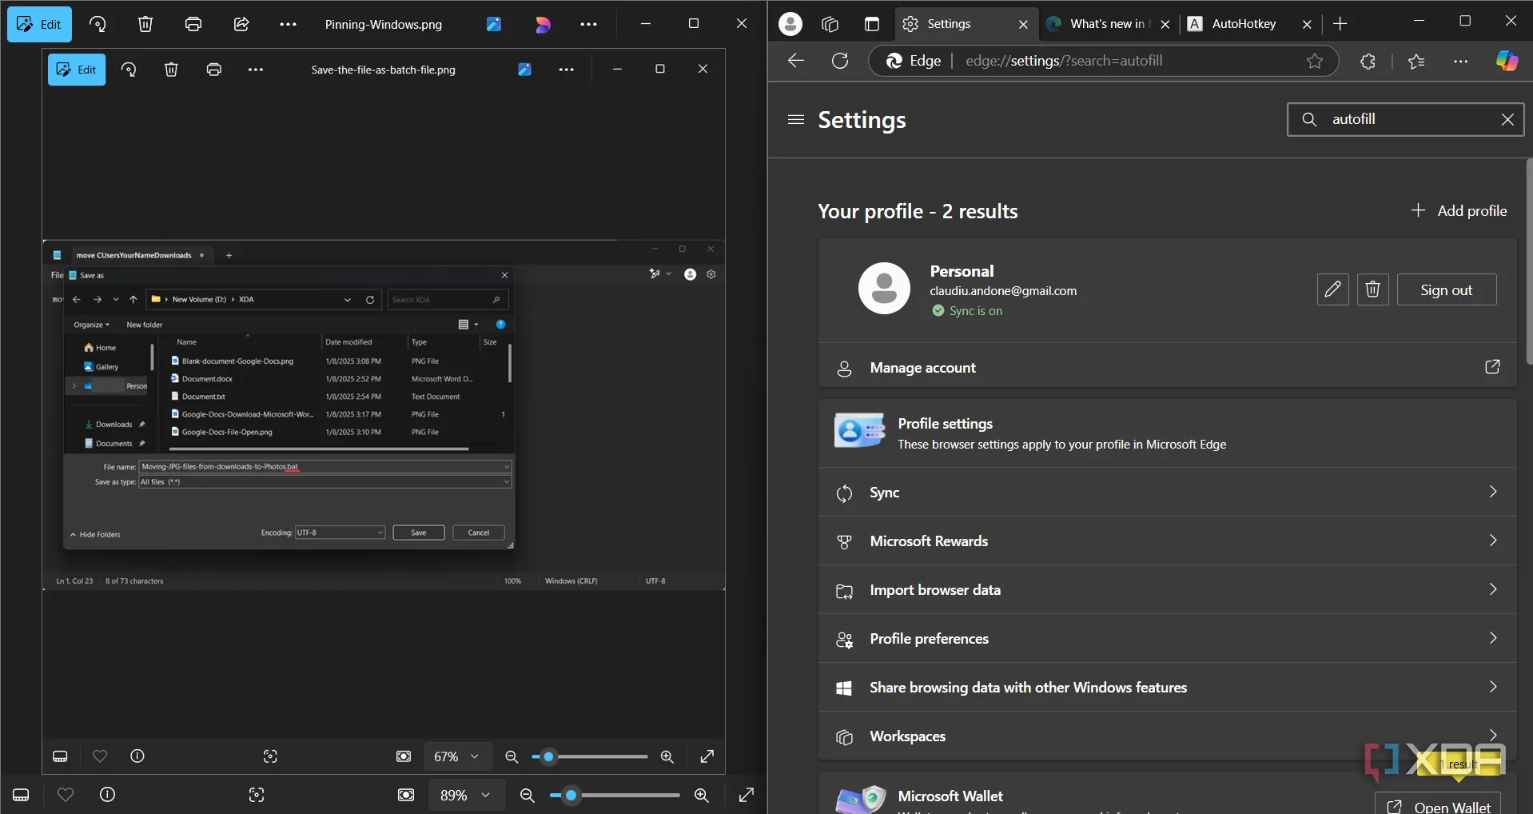Toggle the Settings hamburger navigation menu
The image size is (1533, 814).
point(795,120)
